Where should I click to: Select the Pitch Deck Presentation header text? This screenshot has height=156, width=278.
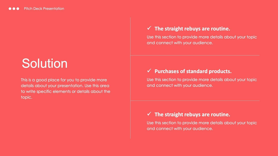click(44, 9)
